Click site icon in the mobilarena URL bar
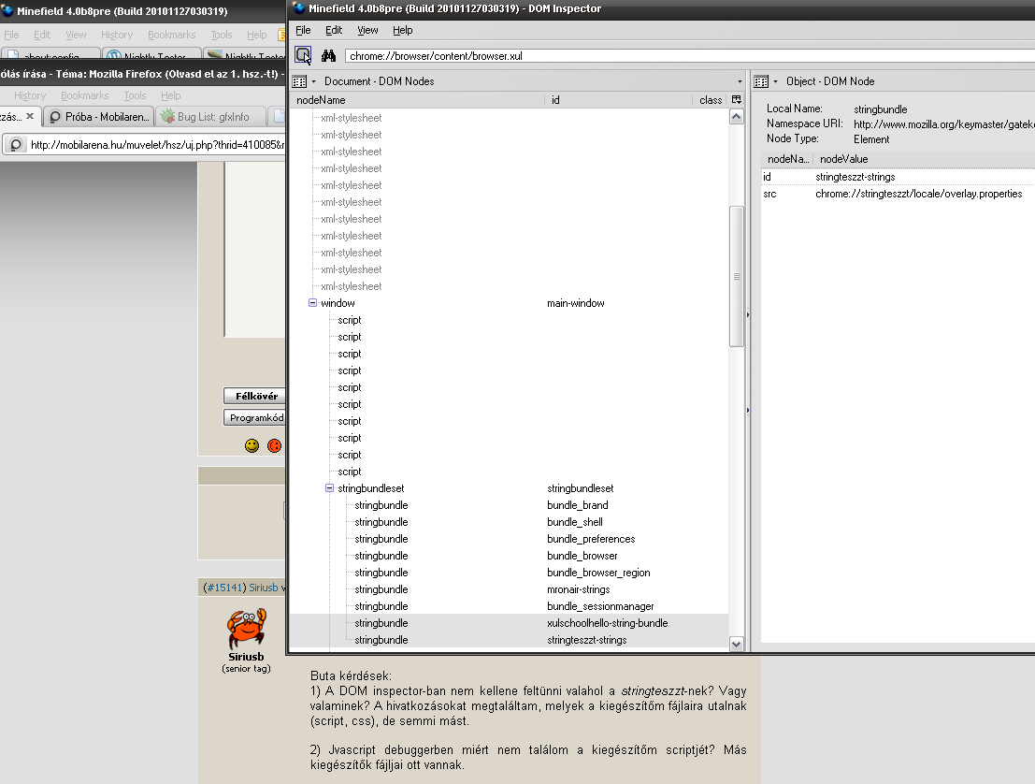This screenshot has height=784, width=1035. [16, 144]
